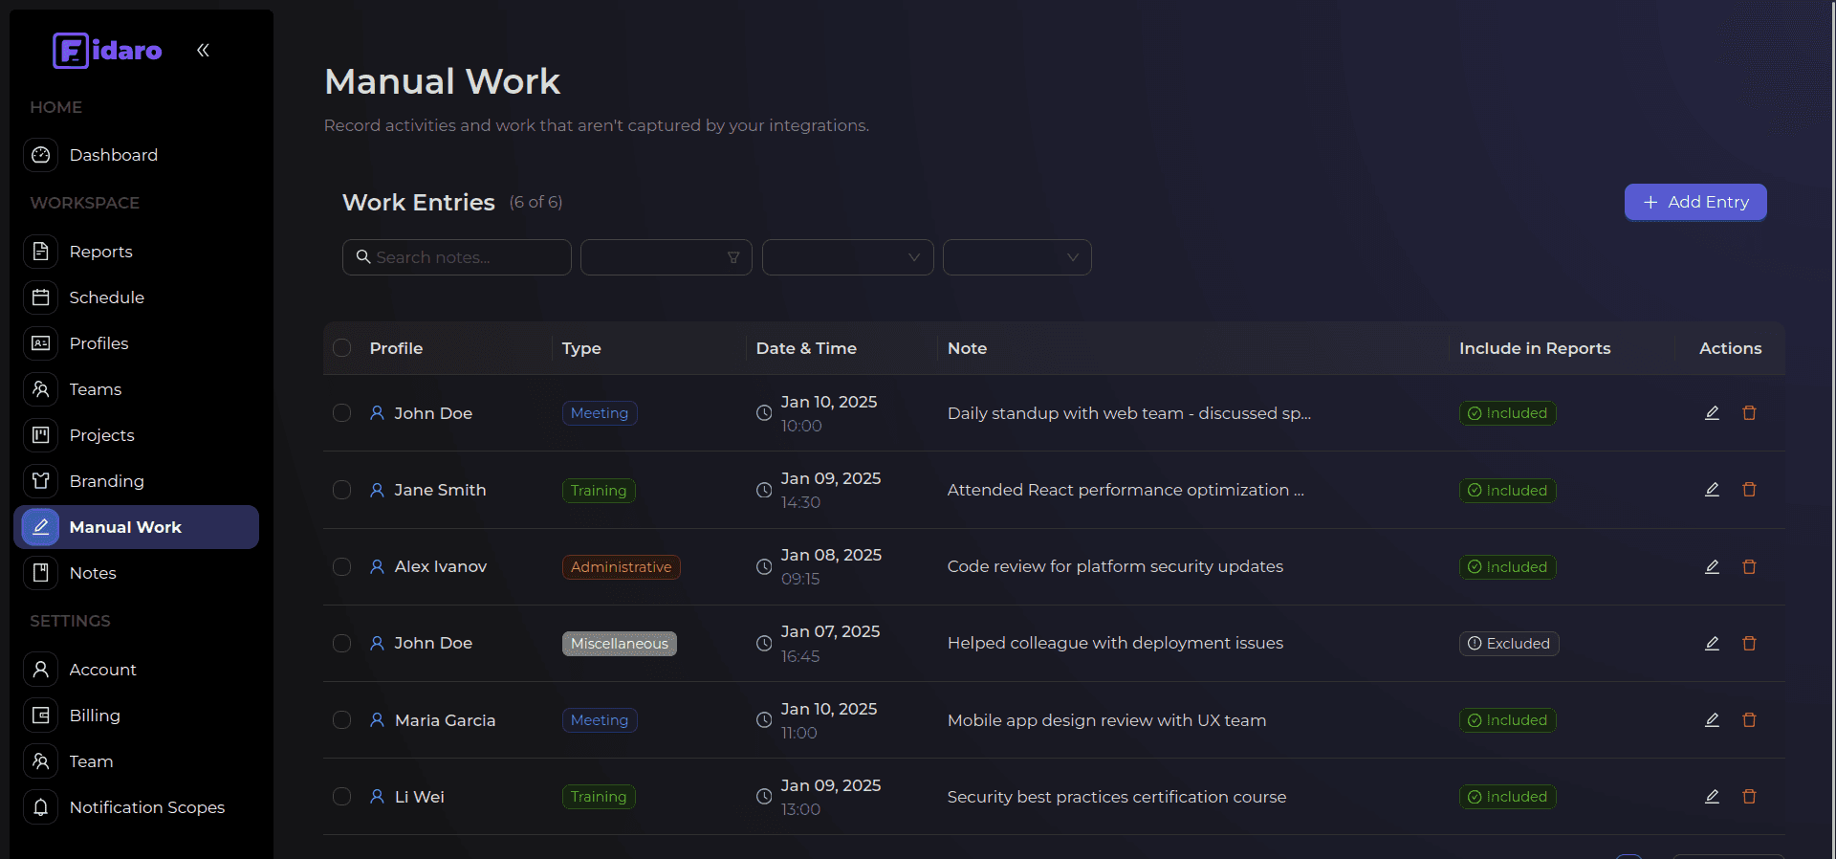Screen dimensions: 1836x859
Task: Open the filter dropdown with funnel icon
Action: coord(666,257)
